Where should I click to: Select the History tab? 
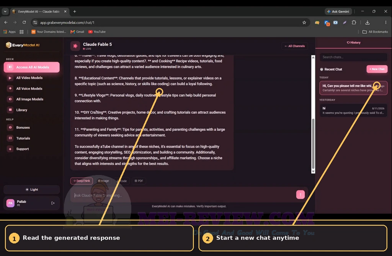353,42
